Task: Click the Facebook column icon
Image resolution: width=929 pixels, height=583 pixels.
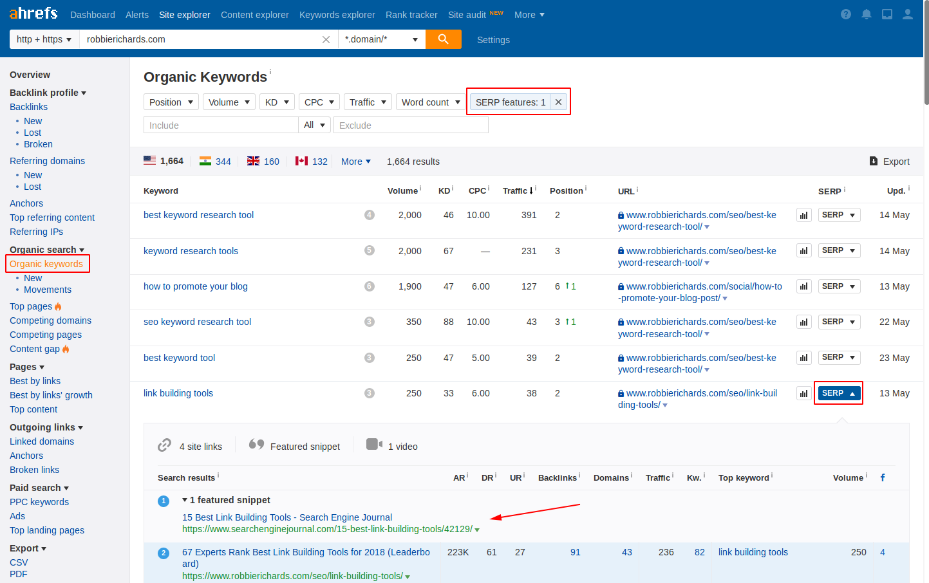Action: pos(883,477)
